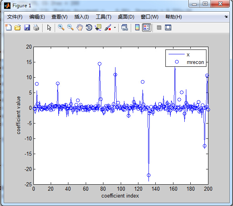Open the 编辑(E) menu
This screenshot has width=233, height=206.
coord(37,17)
